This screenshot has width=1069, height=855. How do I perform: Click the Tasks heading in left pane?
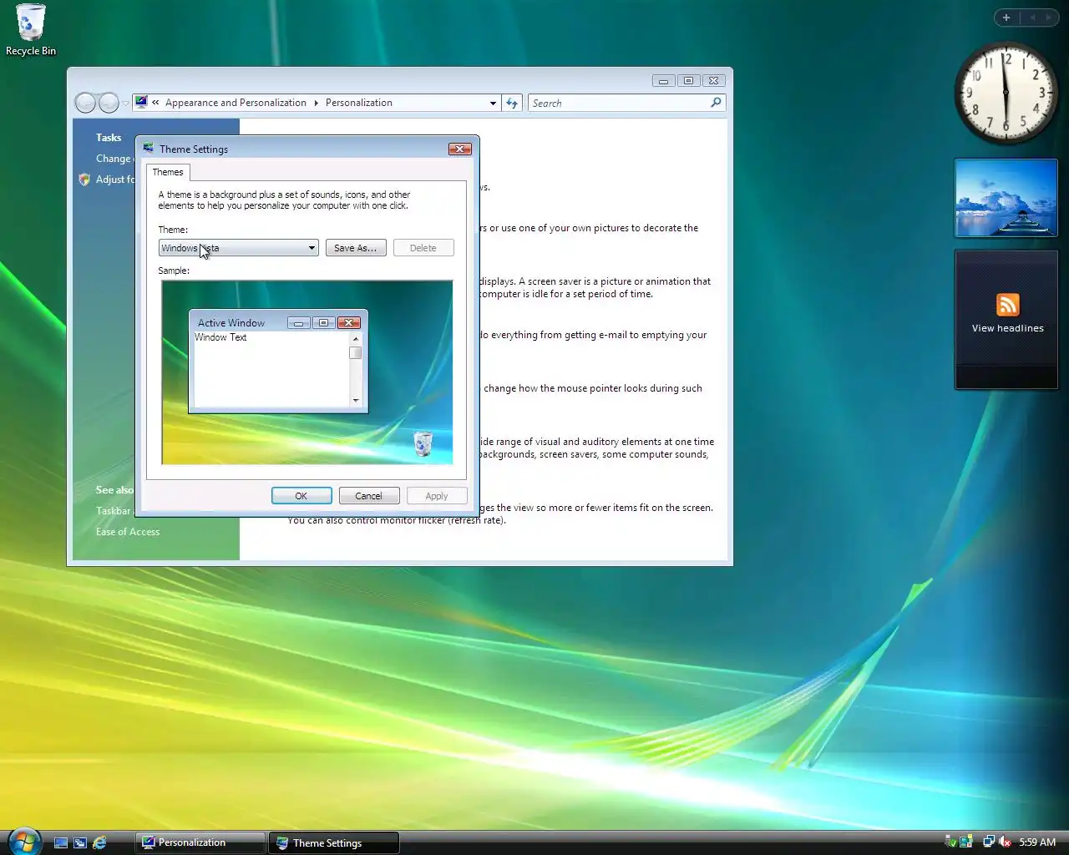pos(109,138)
